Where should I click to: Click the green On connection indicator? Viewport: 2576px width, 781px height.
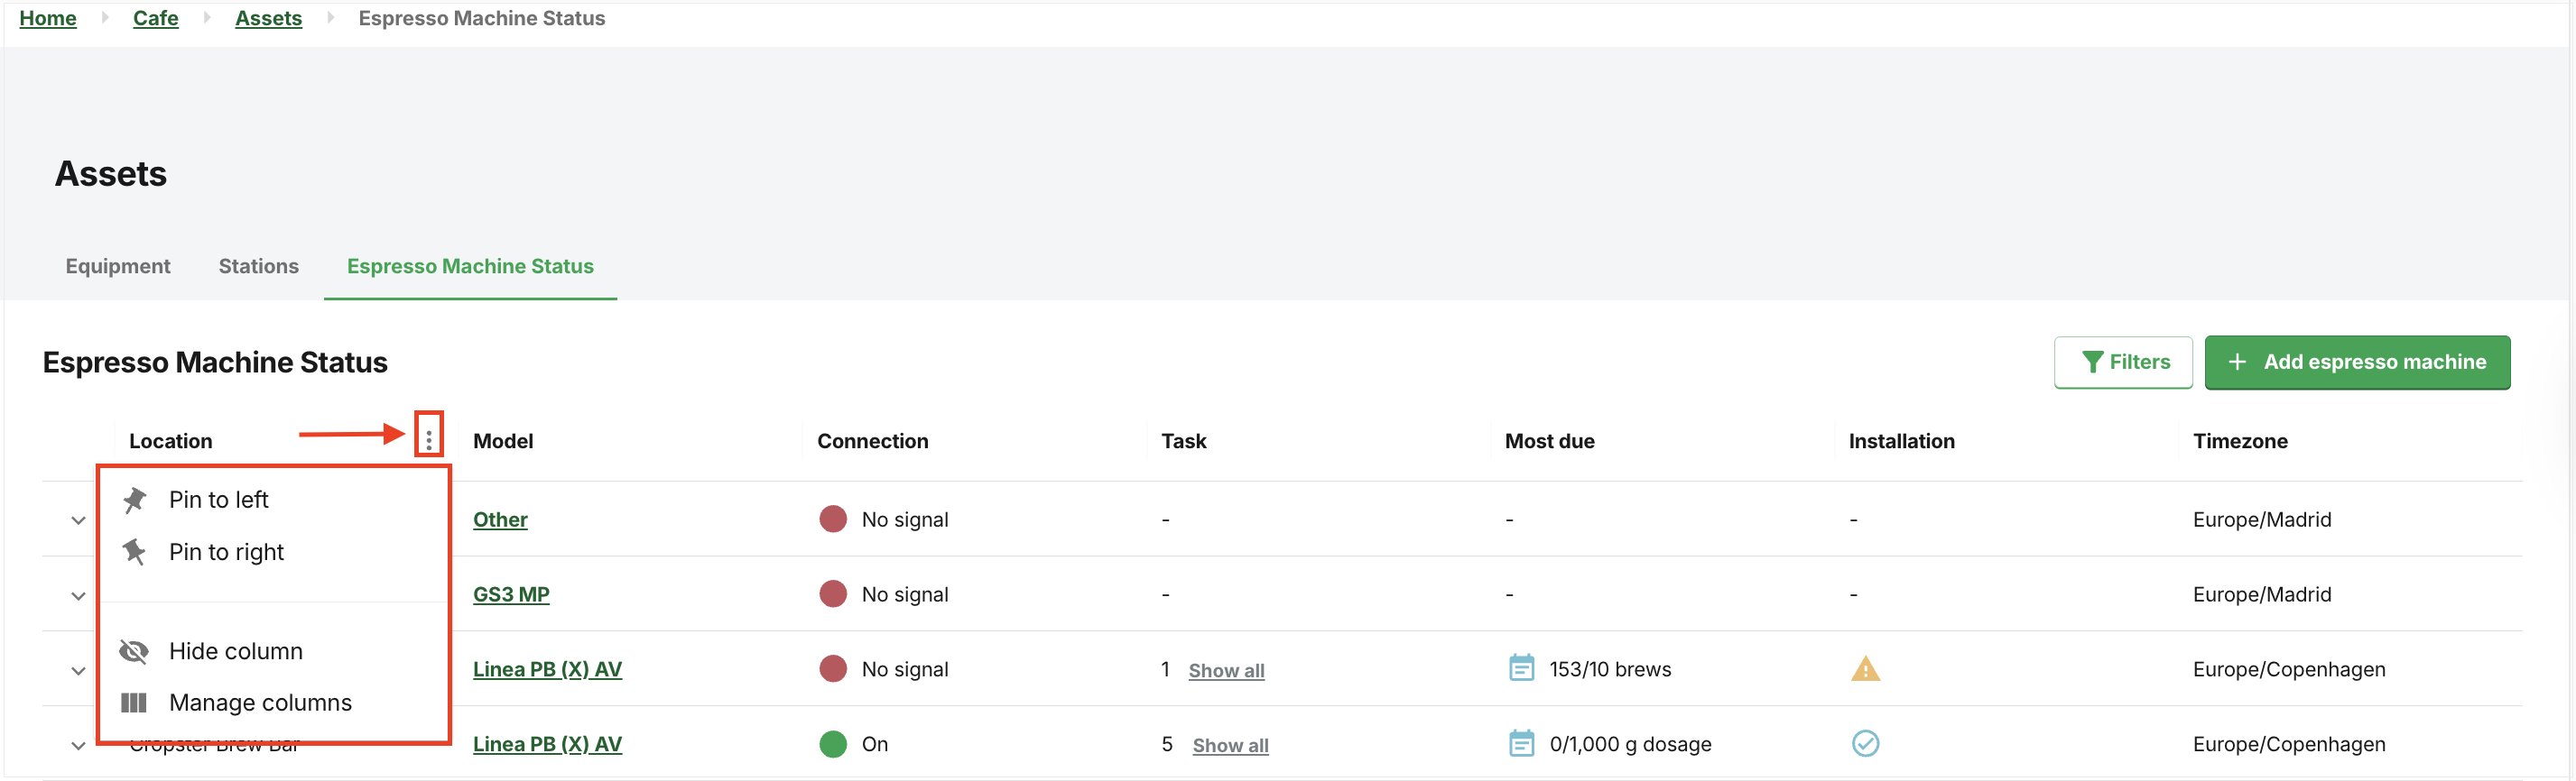833,744
